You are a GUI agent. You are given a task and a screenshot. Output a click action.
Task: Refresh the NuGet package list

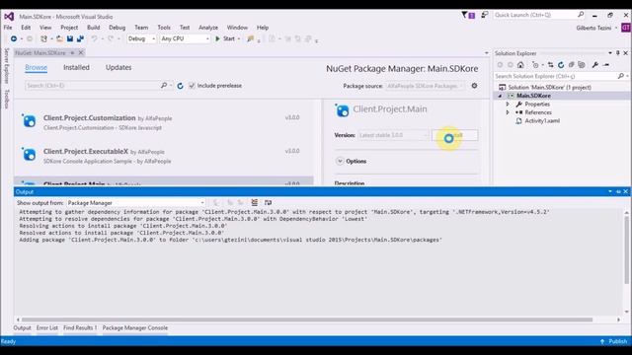point(180,86)
